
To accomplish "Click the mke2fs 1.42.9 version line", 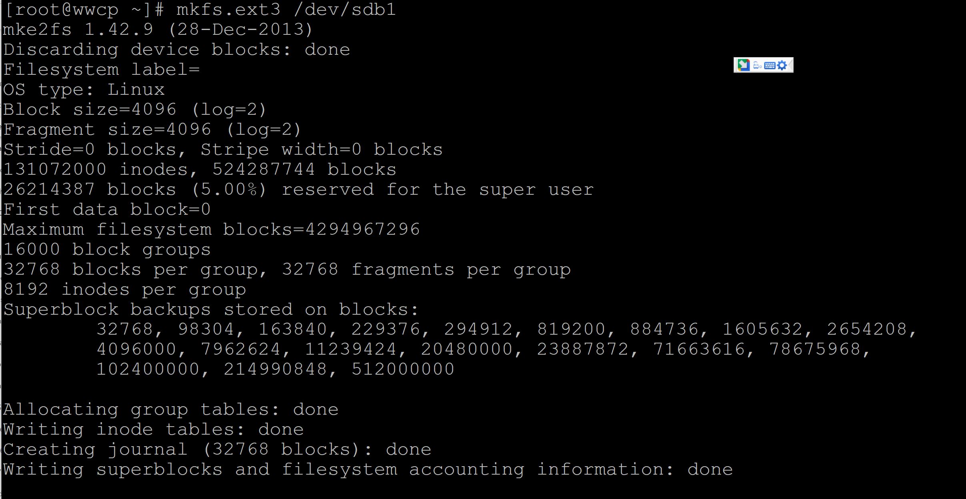I will (x=158, y=30).
